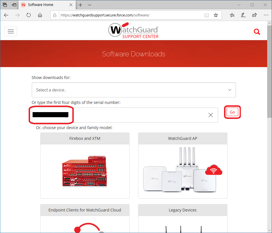Set these tabs aside icon
The width and height of the screenshot is (272, 233).
pyautogui.click(x=14, y=5)
